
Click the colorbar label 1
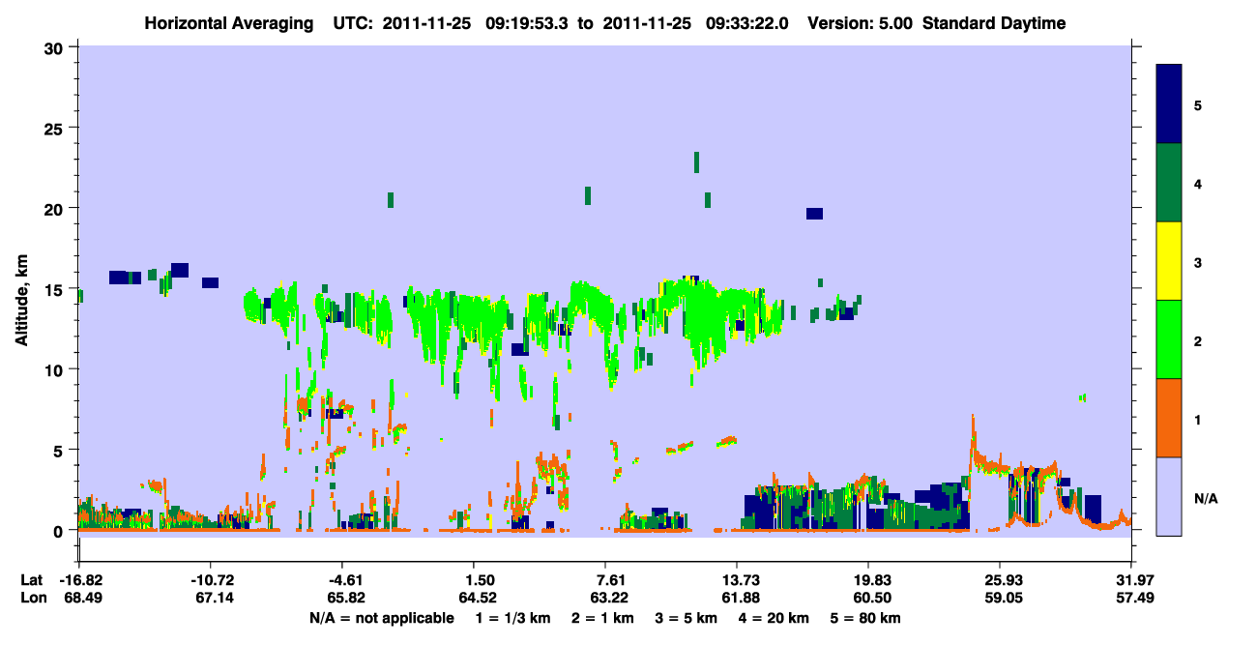pyautogui.click(x=1198, y=421)
